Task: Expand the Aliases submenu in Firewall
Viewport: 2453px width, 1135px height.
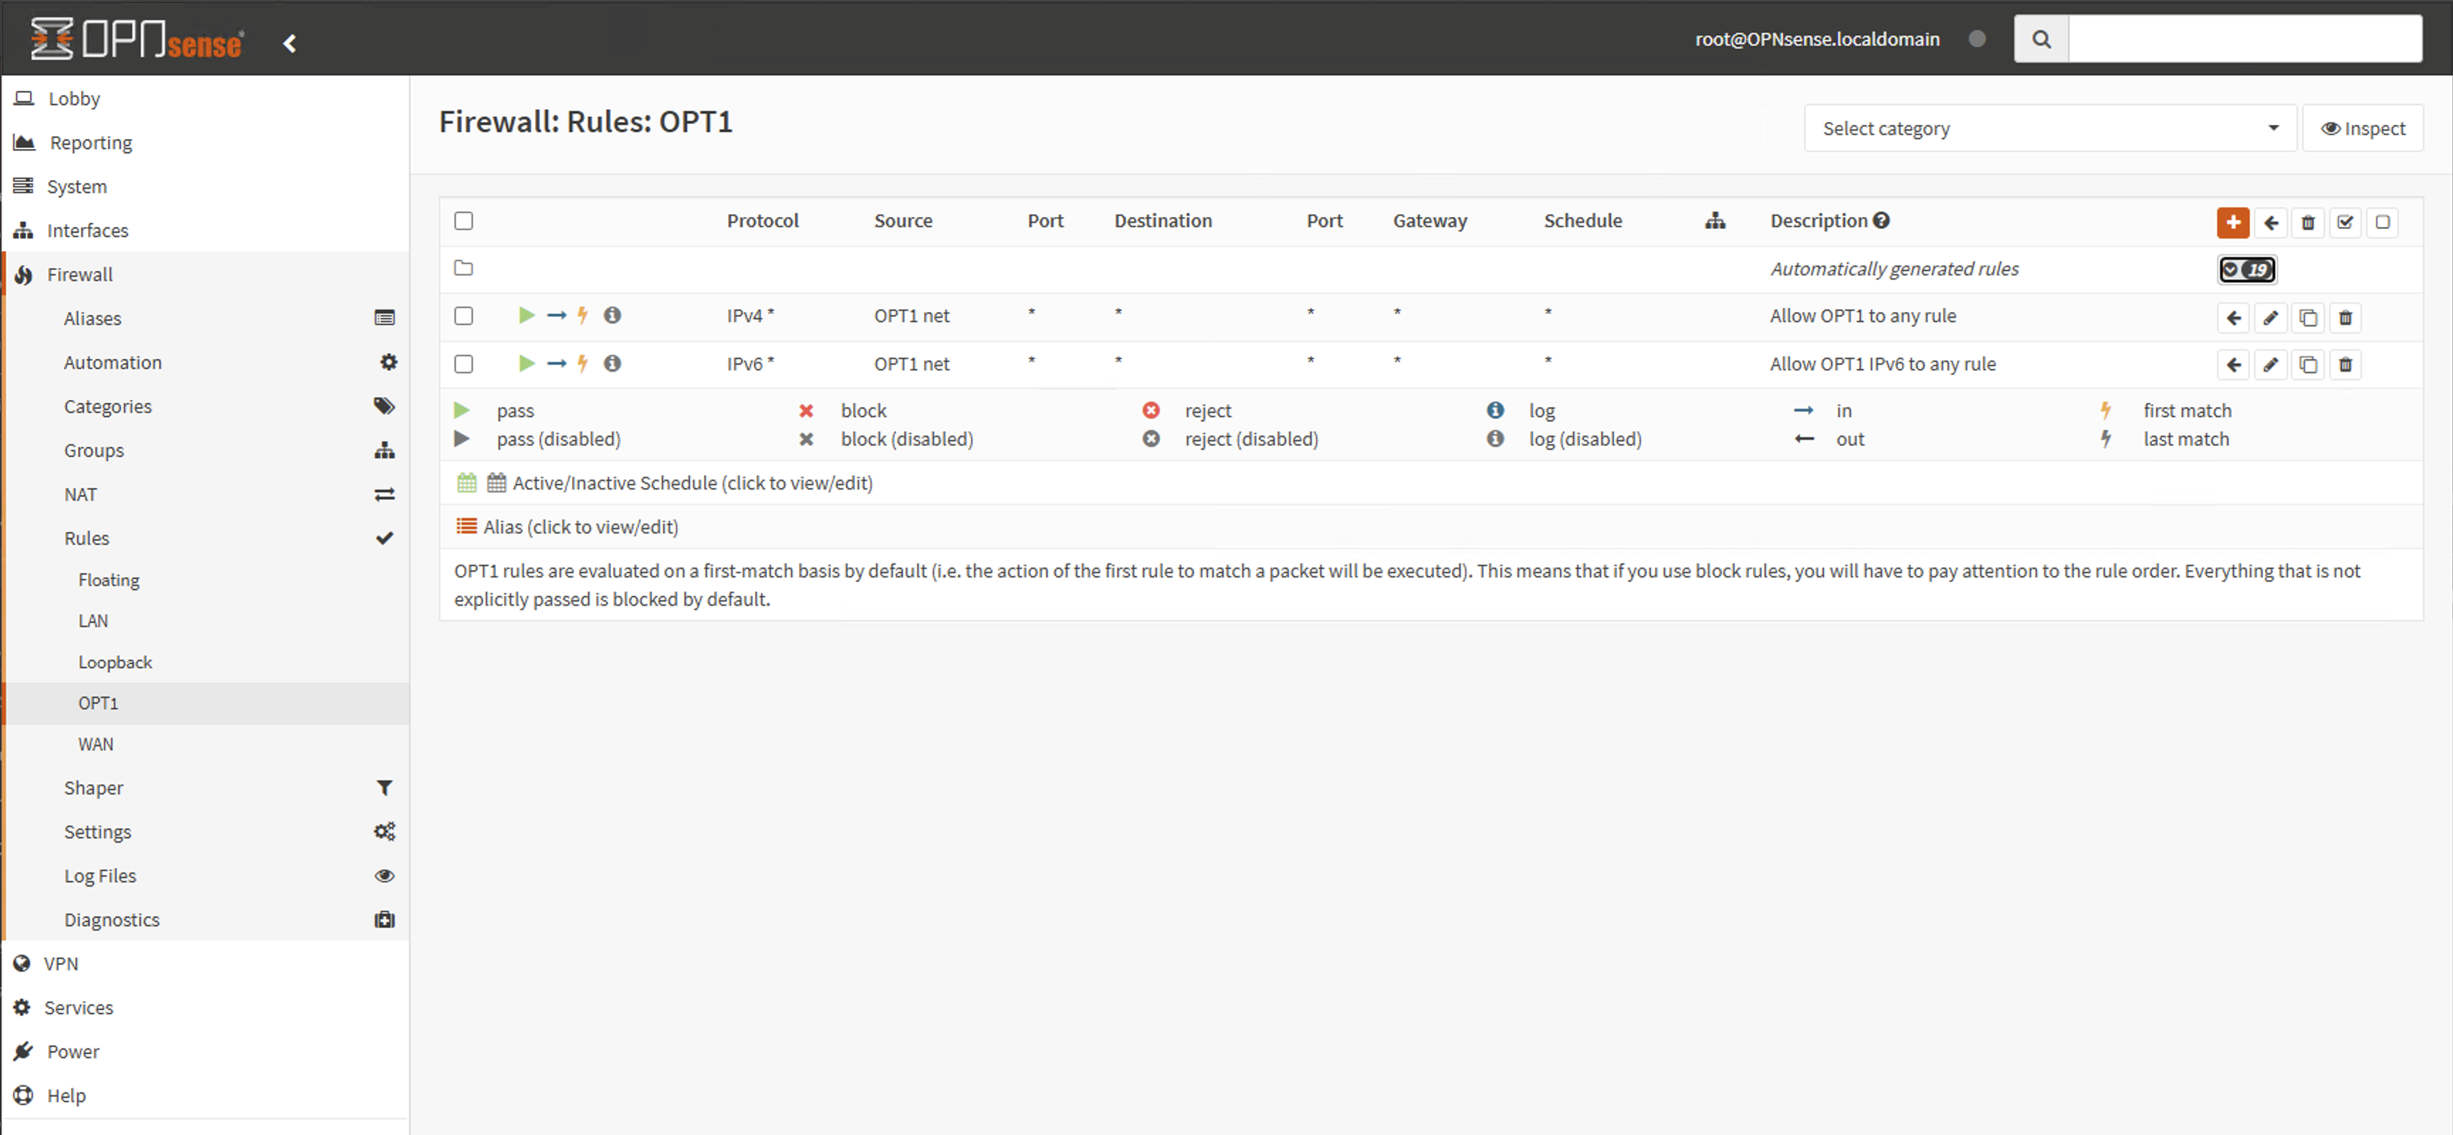Action: 91,317
